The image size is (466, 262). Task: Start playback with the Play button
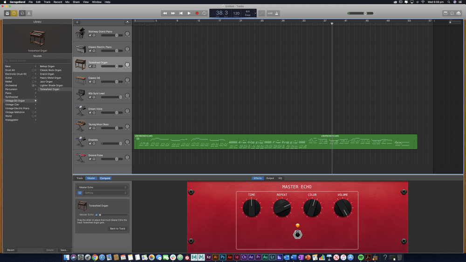point(189,13)
